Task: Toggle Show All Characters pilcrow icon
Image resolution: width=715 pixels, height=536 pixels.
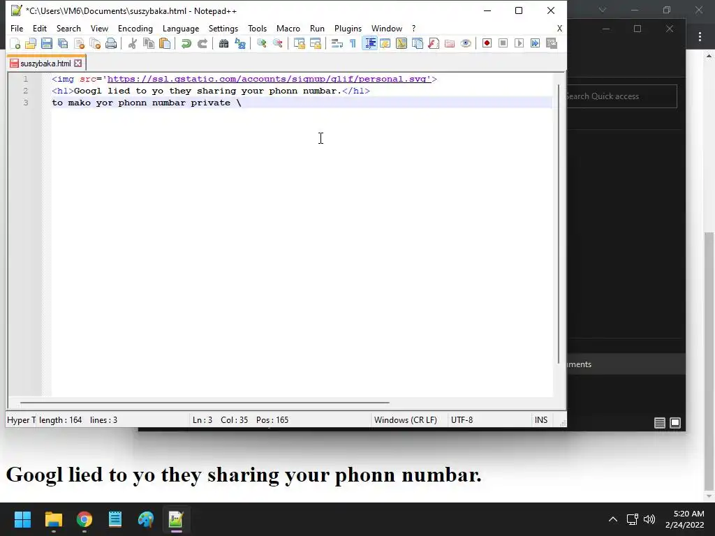Action: click(x=353, y=43)
